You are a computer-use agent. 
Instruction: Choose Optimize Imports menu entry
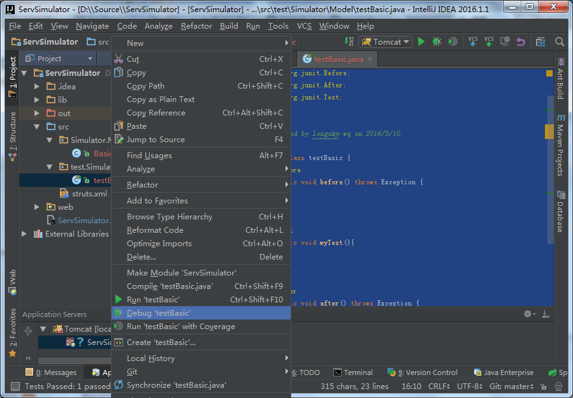(x=201, y=244)
